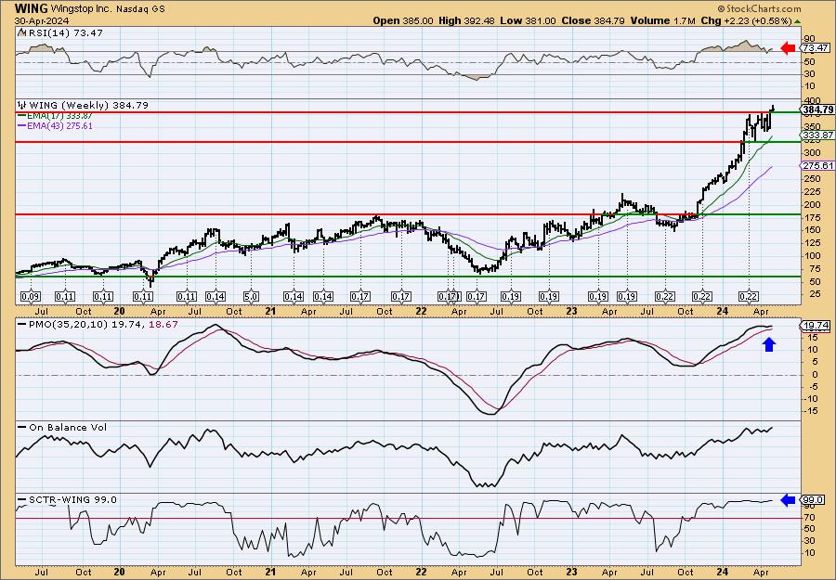836x580 pixels.
Task: Click the 0.09 dividend marker
Action: click(x=31, y=296)
